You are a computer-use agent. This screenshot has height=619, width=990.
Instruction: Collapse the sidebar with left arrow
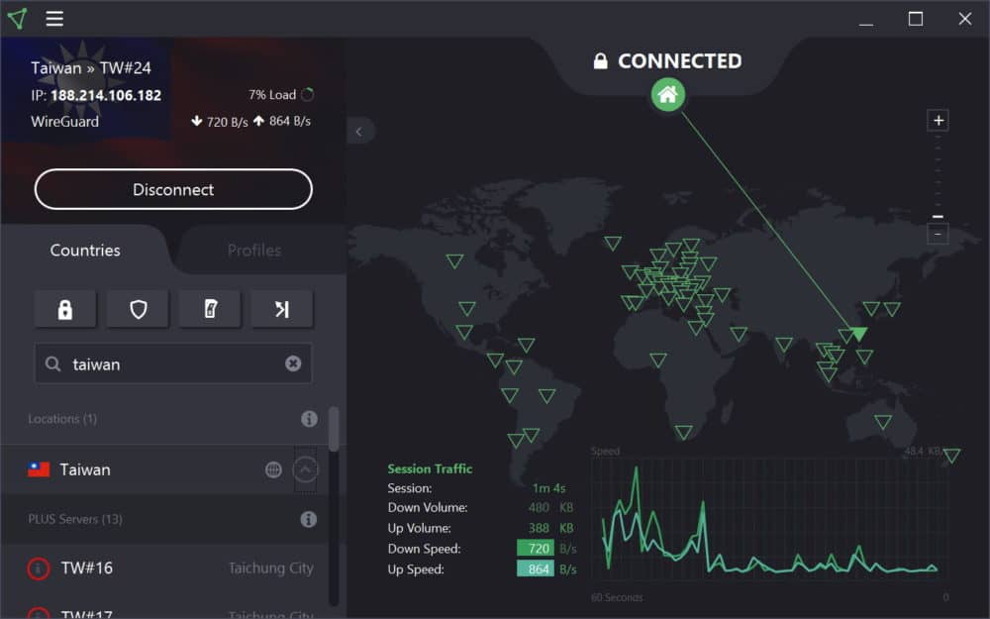pyautogui.click(x=358, y=131)
